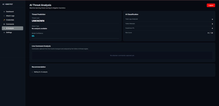Select the AI Analysis menu item
Viewport: 219px width, 106px height.
[x=12, y=28]
